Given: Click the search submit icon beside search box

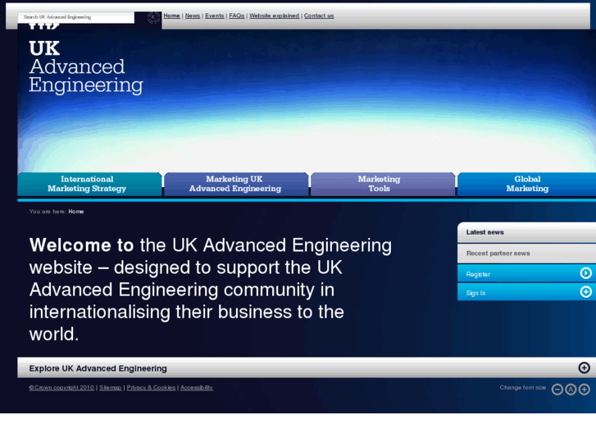Looking at the screenshot, I should pyautogui.click(x=153, y=17).
